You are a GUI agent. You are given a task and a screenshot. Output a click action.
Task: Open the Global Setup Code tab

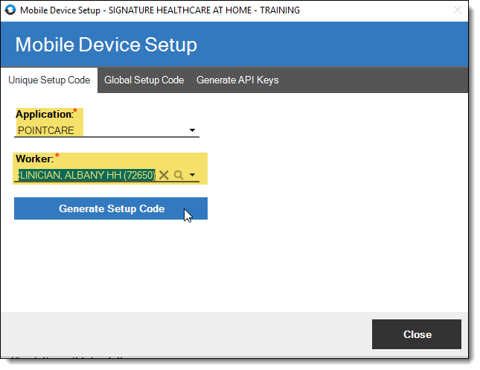pyautogui.click(x=144, y=80)
